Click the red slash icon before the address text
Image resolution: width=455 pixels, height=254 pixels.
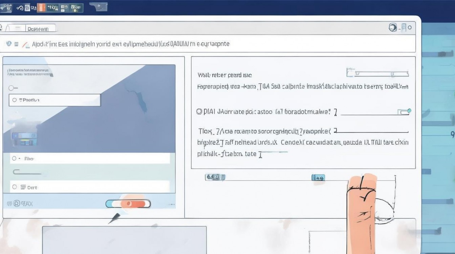tap(25, 44)
